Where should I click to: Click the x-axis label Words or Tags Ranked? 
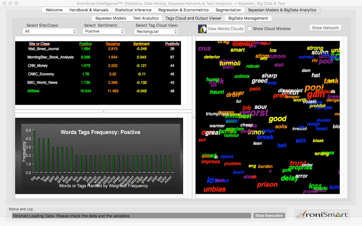[x=103, y=186]
